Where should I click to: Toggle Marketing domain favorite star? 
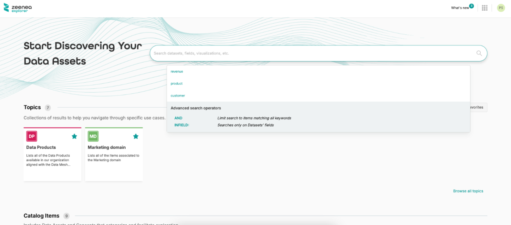pyautogui.click(x=136, y=136)
